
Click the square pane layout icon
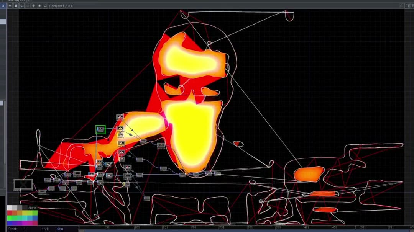pyautogui.click(x=16, y=5)
